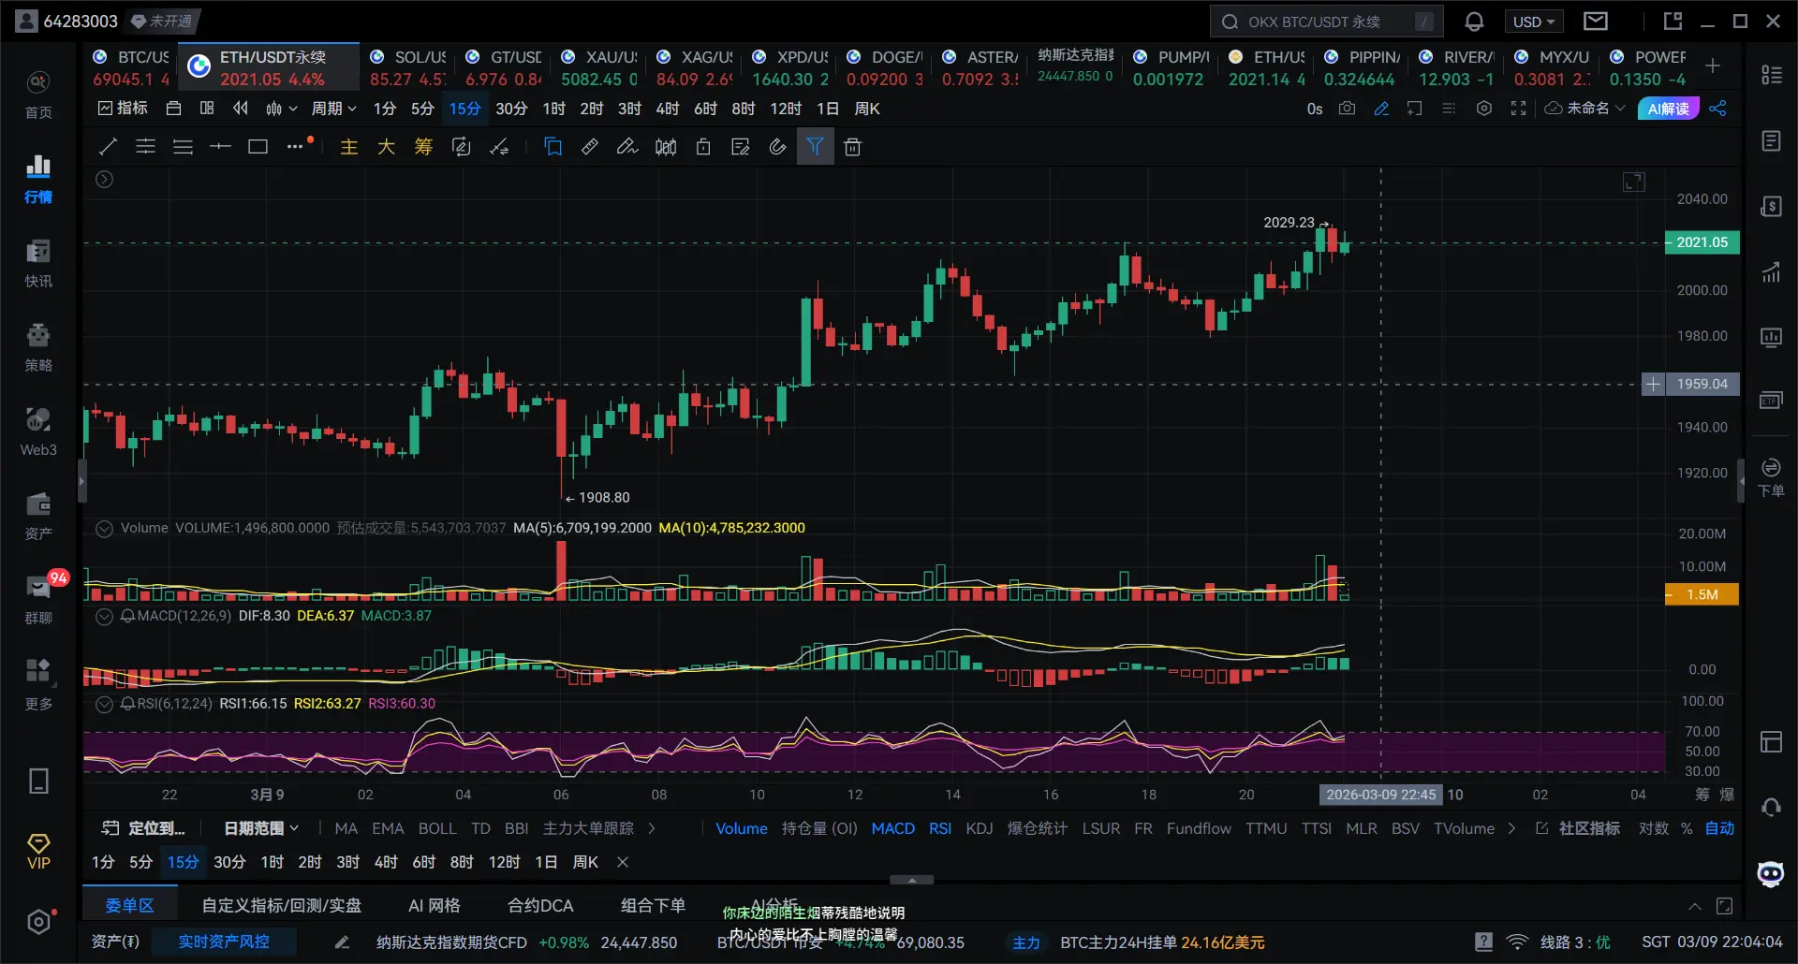
Task: Click the 主 main-force indicator icon
Action: [x=348, y=146]
